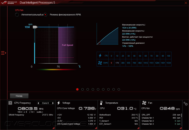This screenshot has height=130, width=189.
Task: Click the 179 rpm table cell
Action: click(x=117, y=63)
